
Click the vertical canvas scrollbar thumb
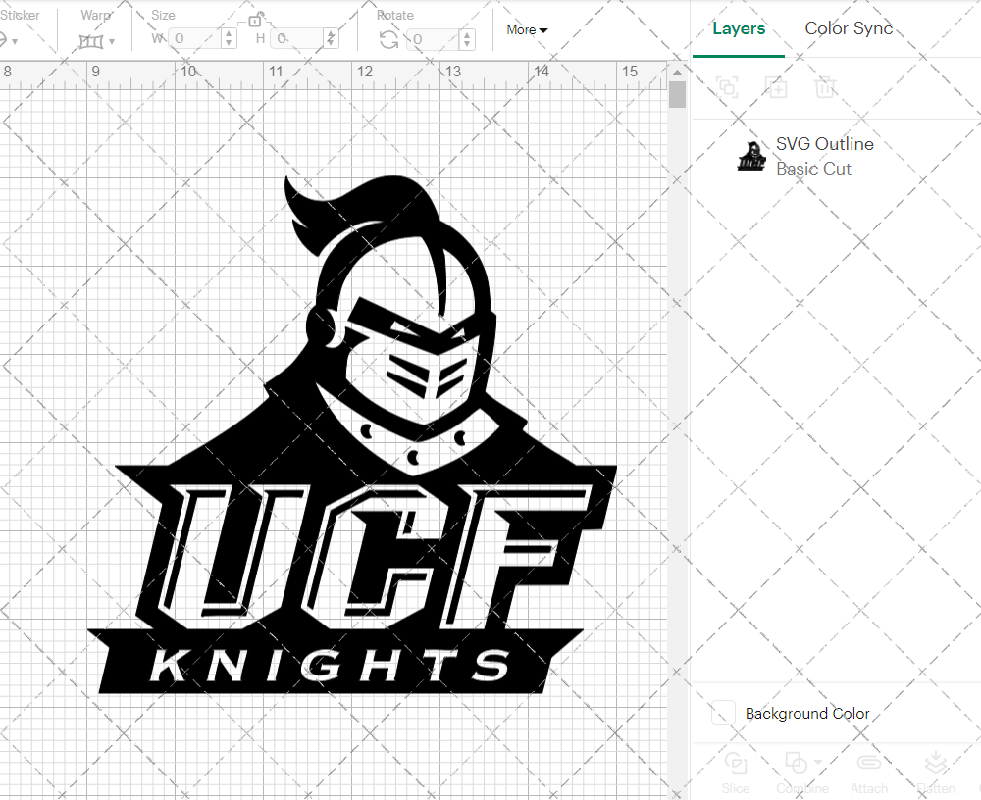click(x=677, y=95)
